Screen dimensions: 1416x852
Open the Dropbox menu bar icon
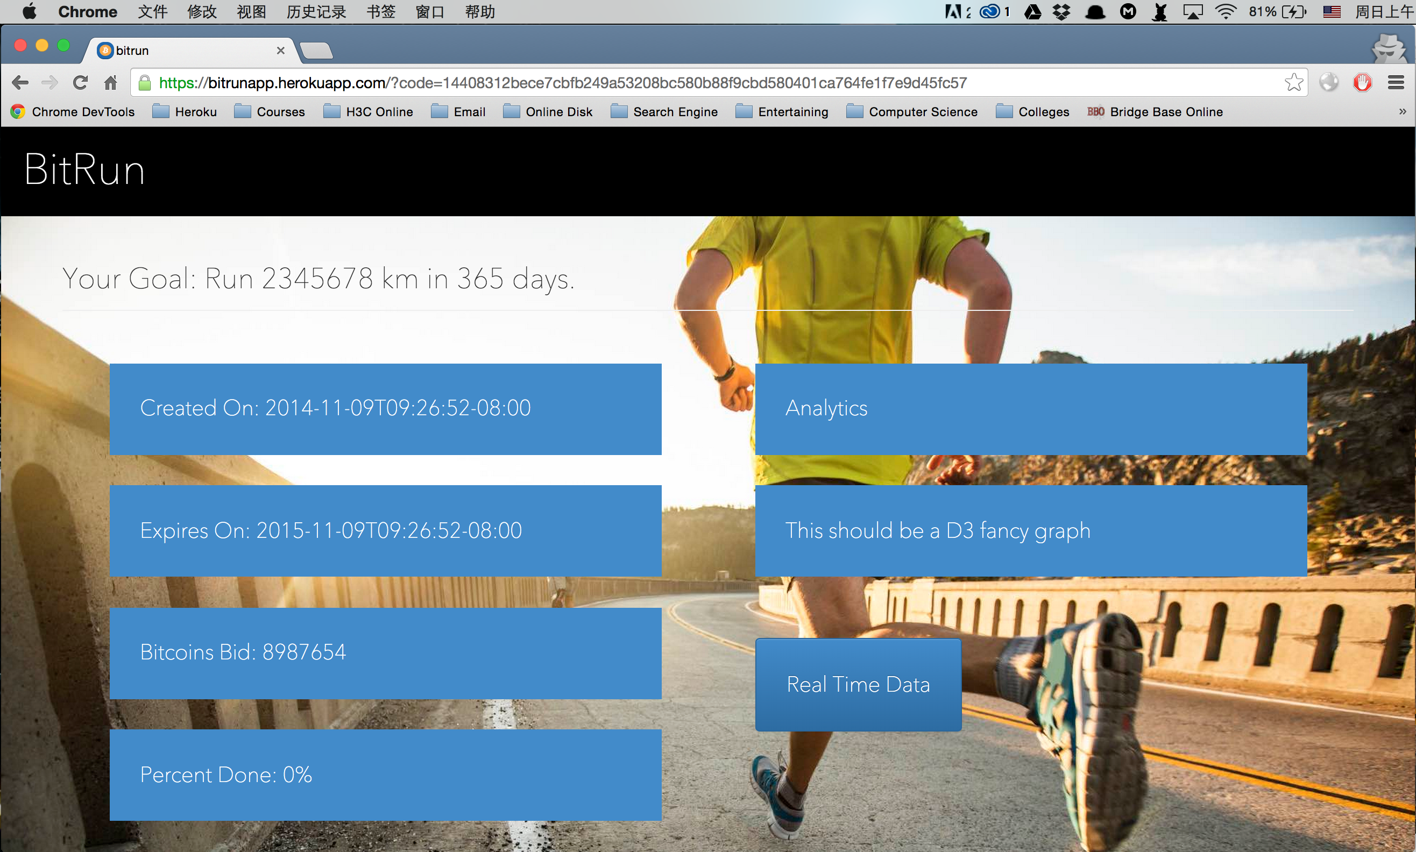coord(1061,11)
